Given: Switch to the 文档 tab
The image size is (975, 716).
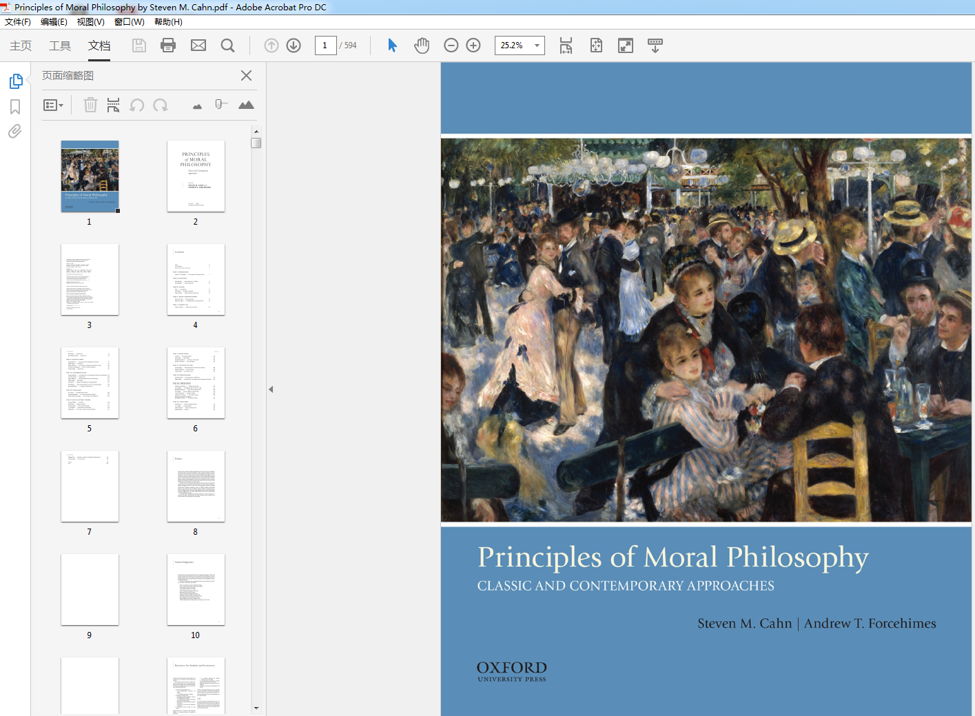Looking at the screenshot, I should point(99,45).
